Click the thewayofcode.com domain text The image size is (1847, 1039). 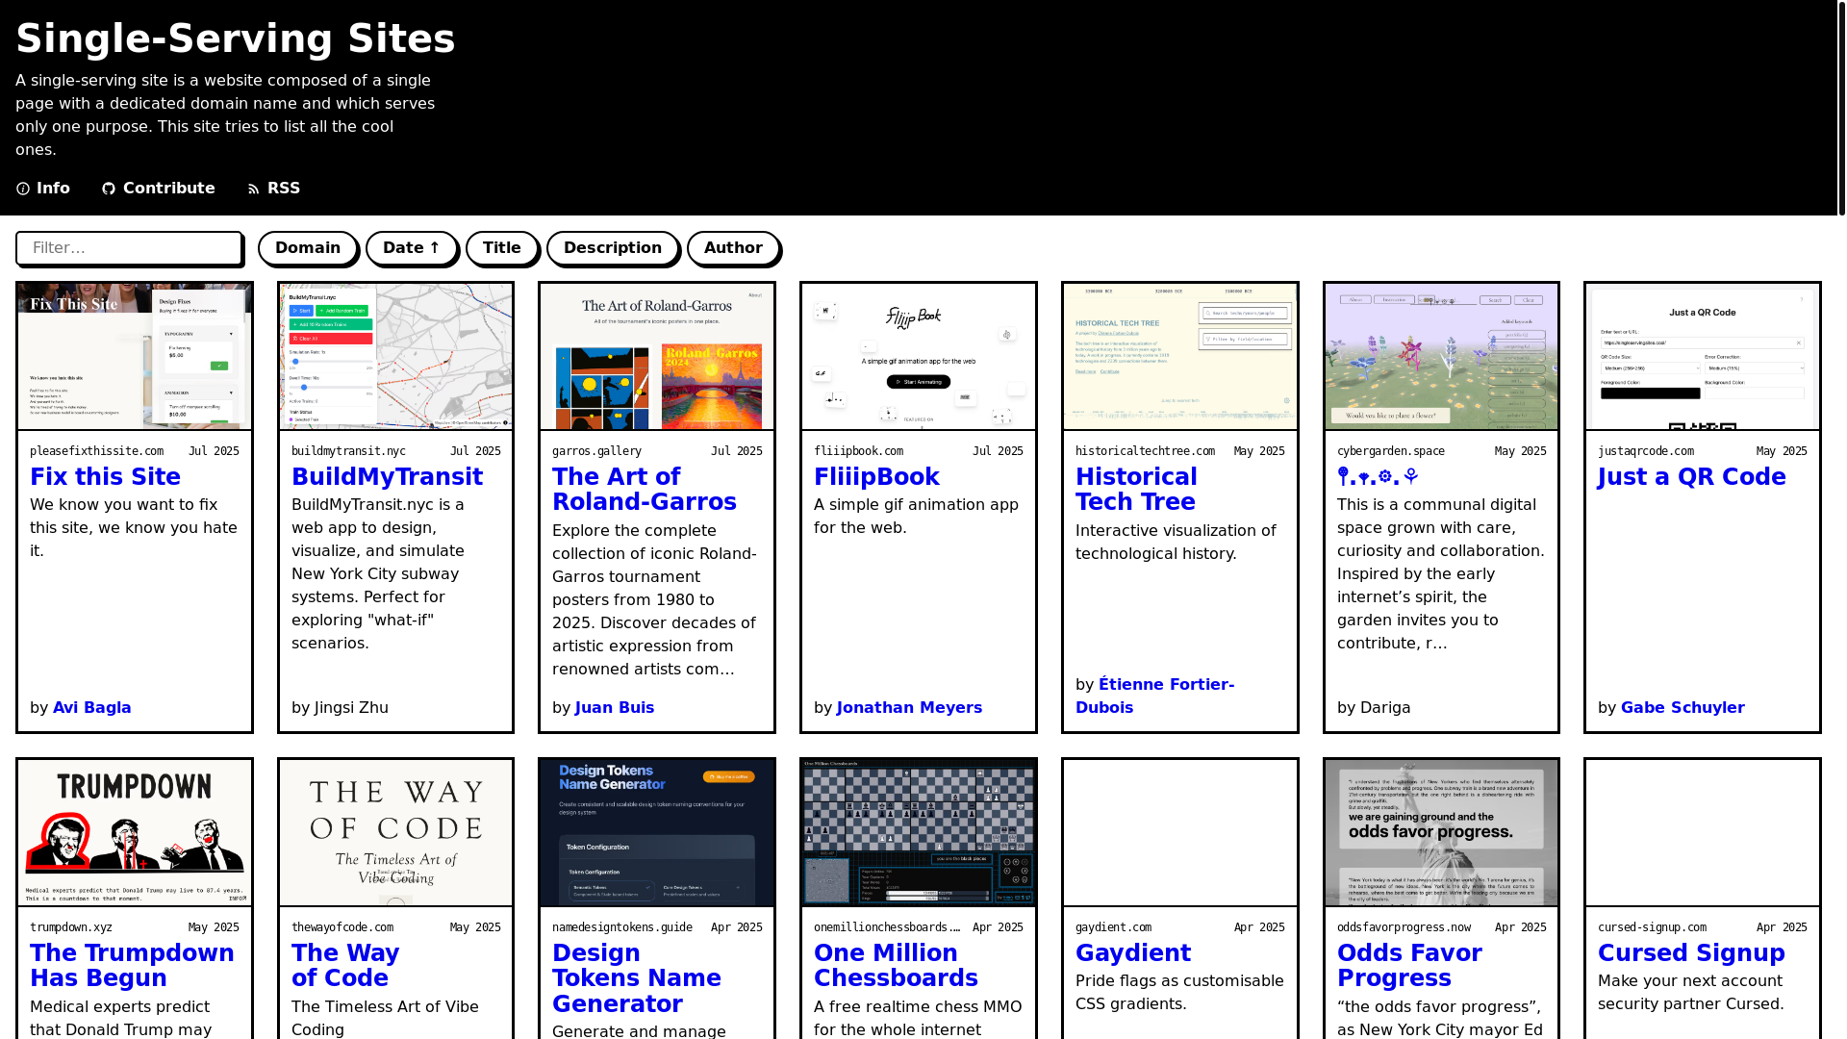pos(342,927)
